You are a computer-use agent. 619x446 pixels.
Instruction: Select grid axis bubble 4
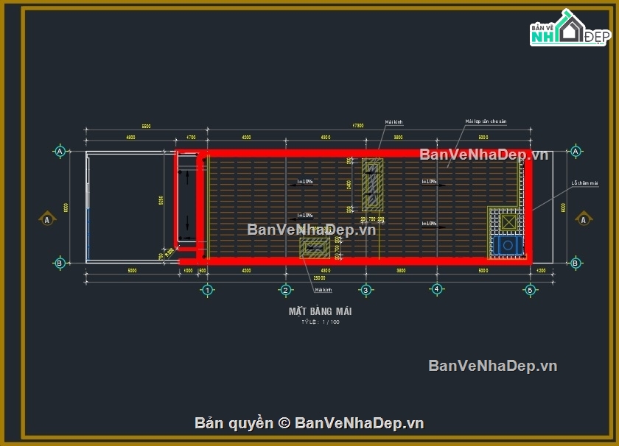[x=436, y=289]
